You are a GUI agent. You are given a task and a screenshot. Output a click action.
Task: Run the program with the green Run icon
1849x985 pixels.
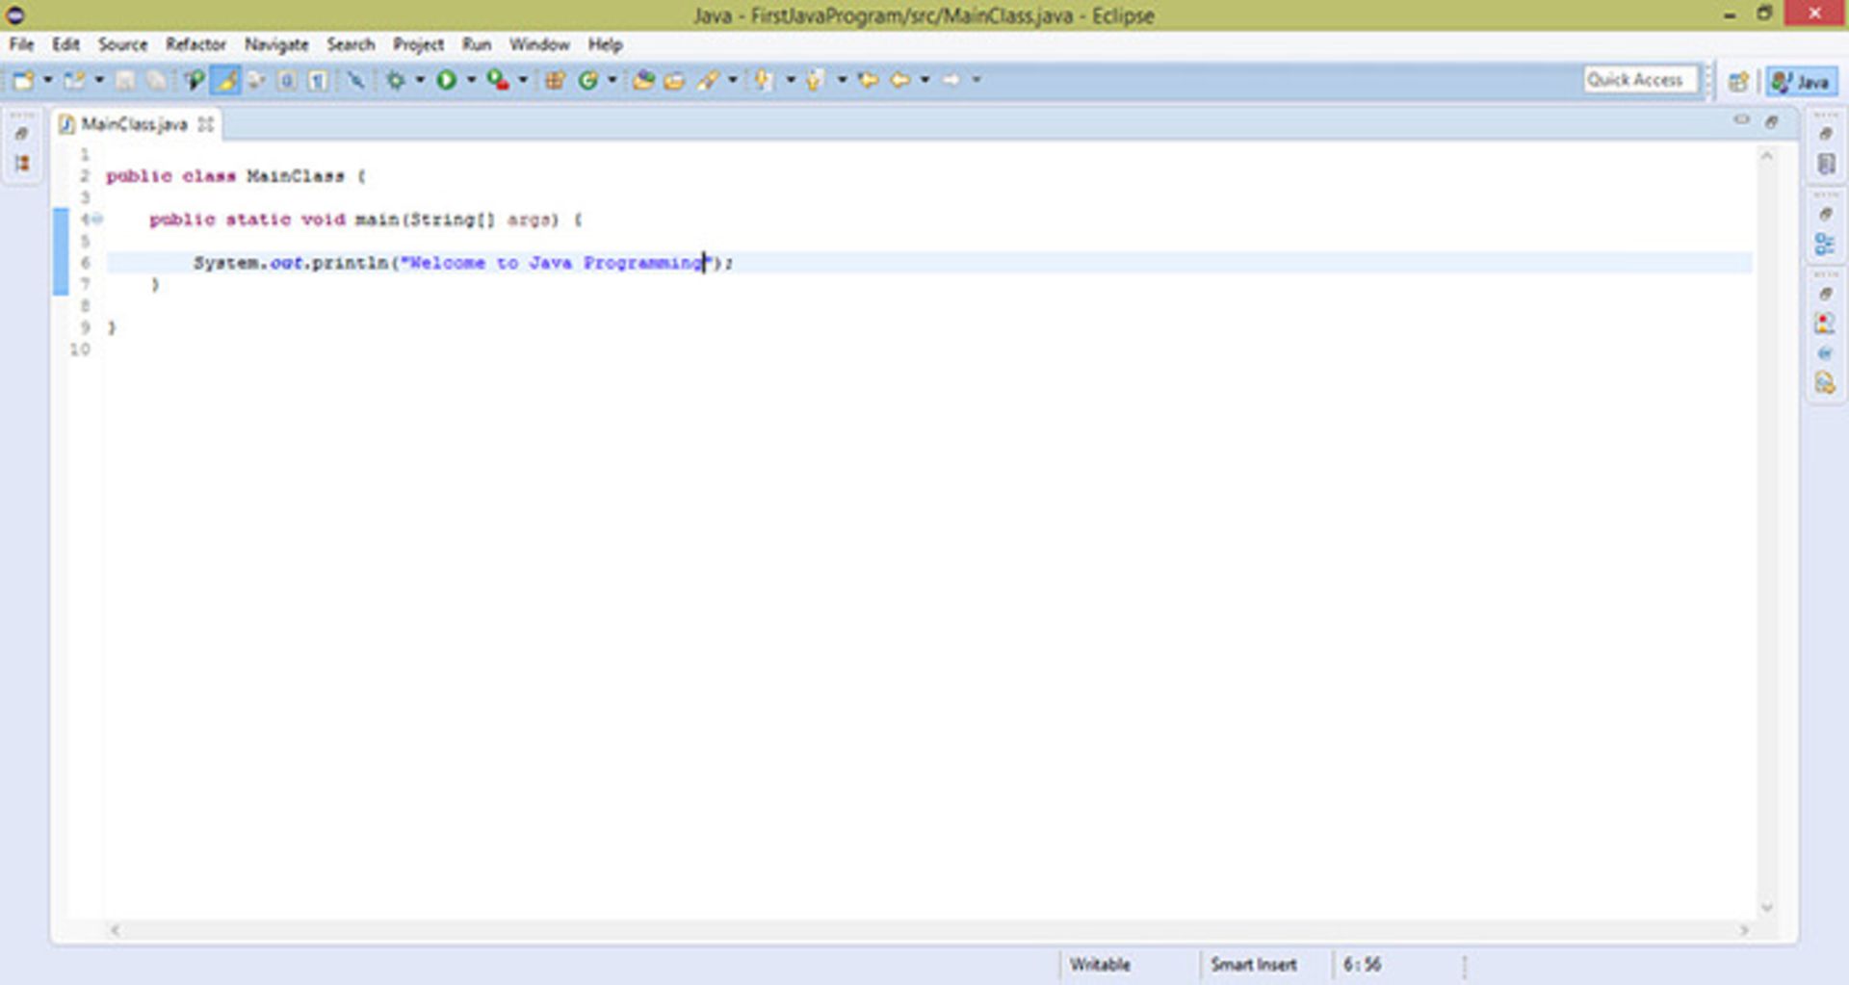coord(446,80)
